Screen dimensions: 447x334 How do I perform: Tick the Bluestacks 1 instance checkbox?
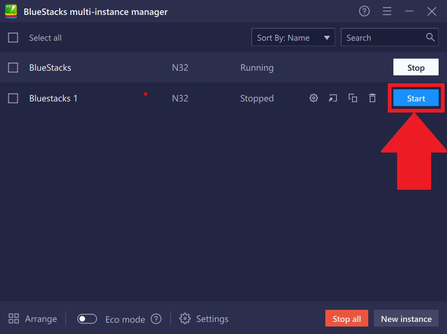(x=13, y=99)
